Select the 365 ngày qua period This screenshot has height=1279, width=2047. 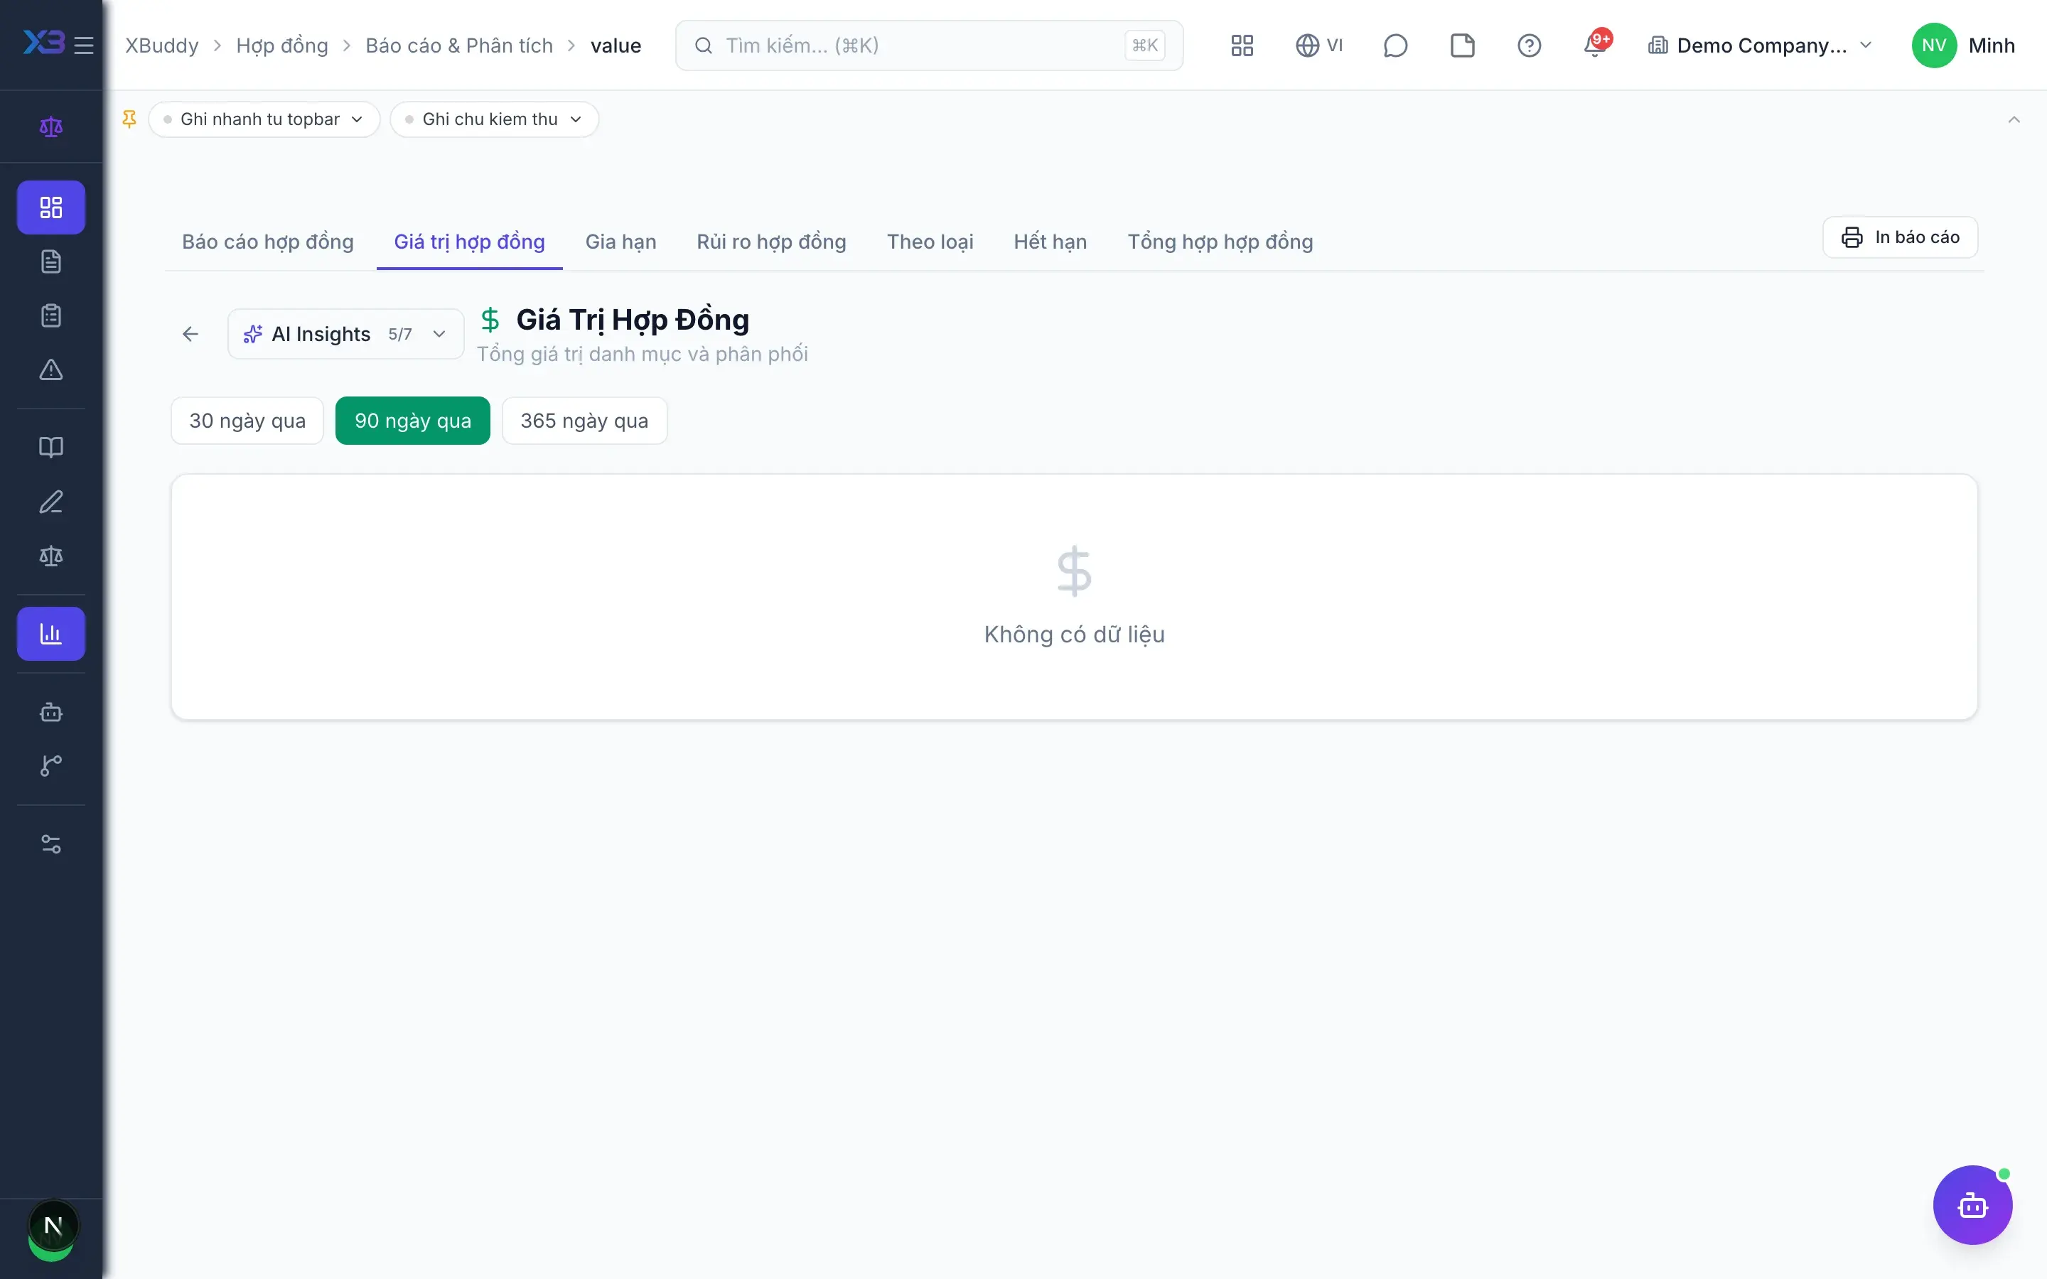pyautogui.click(x=584, y=421)
